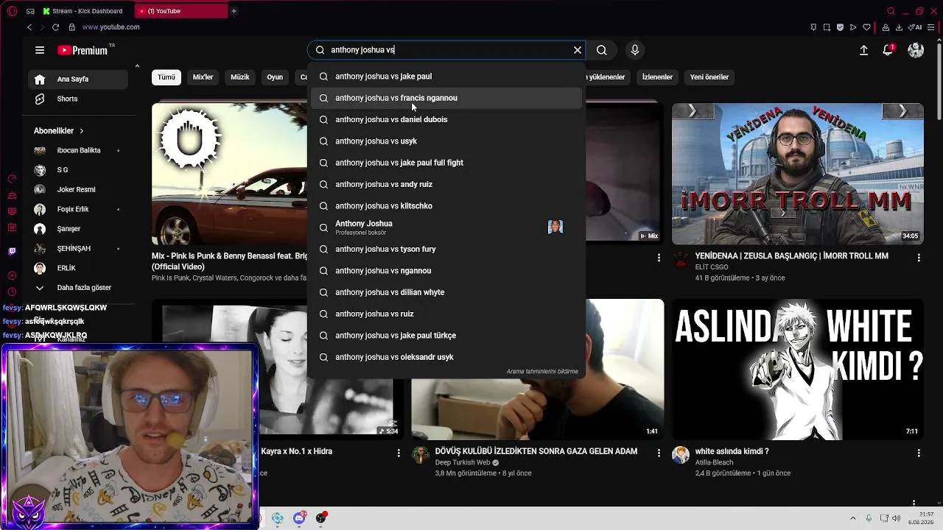Screen dimensions: 943x530
Task: Choose suggestion anthony joshua vs francis ngannou
Action: [x=446, y=98]
